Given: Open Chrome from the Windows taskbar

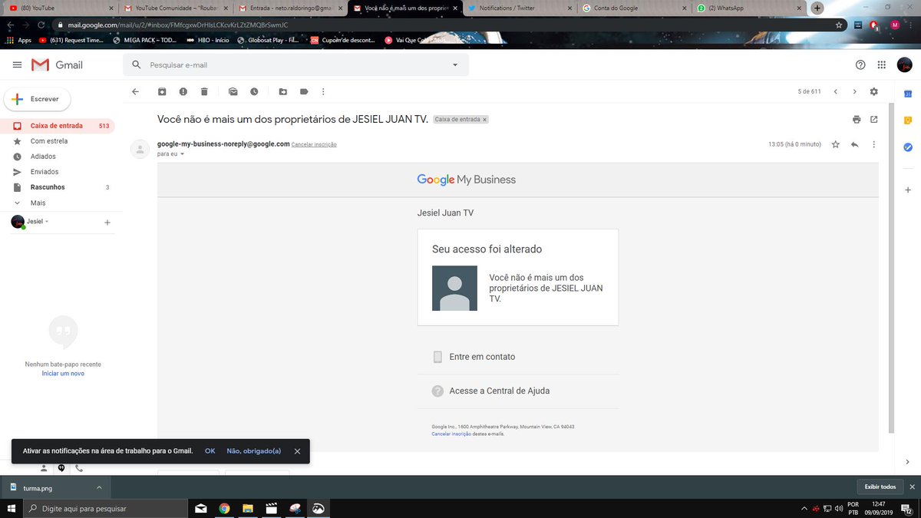Looking at the screenshot, I should click(x=224, y=508).
